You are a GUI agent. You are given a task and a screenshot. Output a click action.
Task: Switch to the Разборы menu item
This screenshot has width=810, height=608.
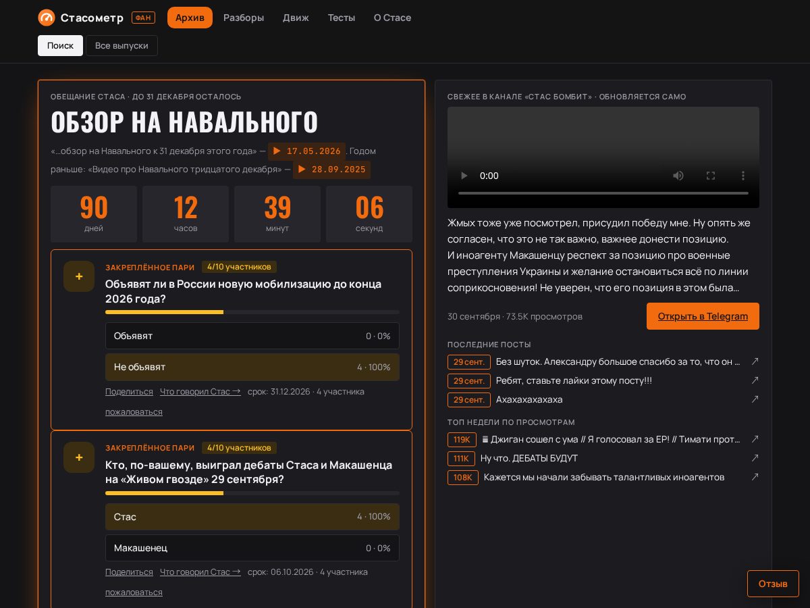point(244,18)
